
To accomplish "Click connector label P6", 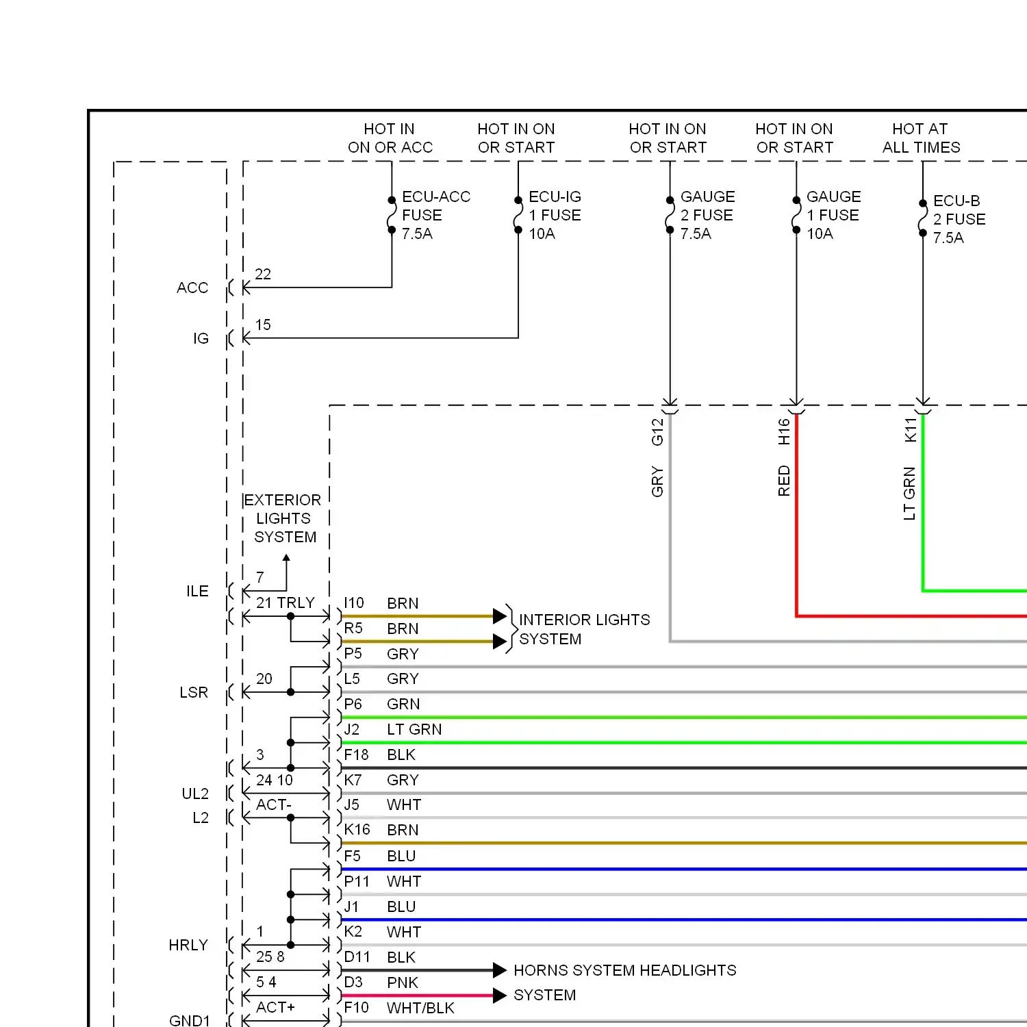I will tap(353, 704).
